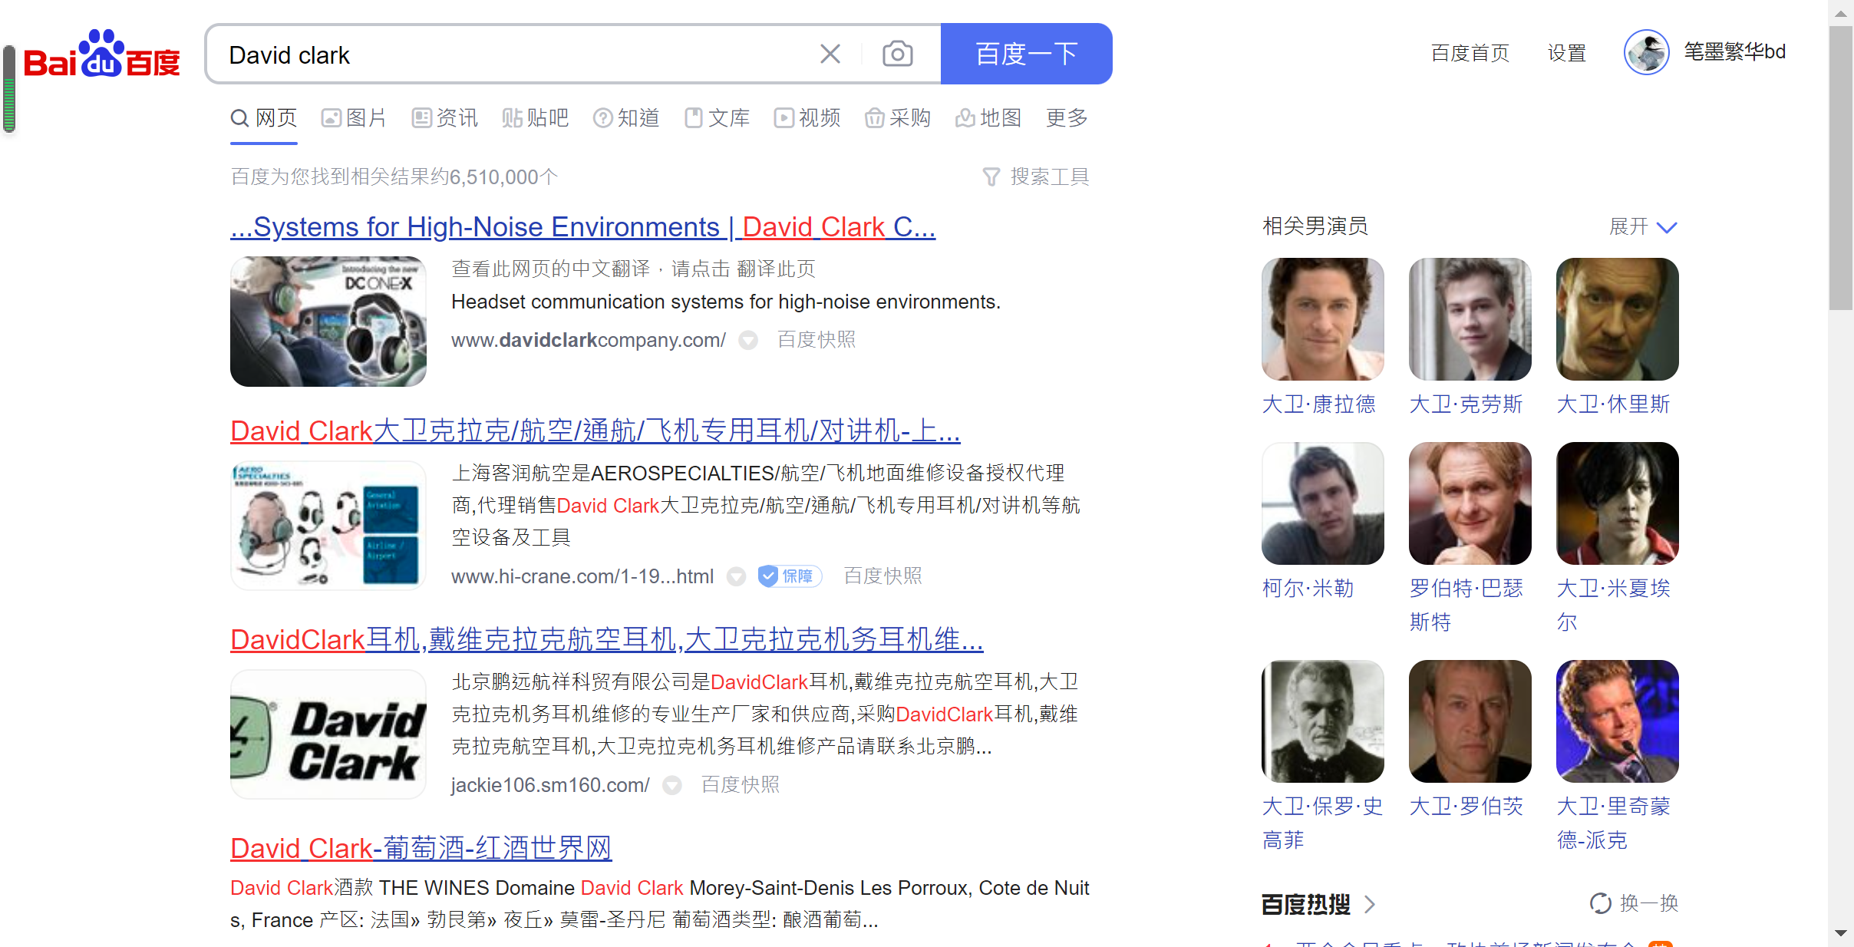Open 百度快照 for davidclarkcompany.com

coord(816,339)
